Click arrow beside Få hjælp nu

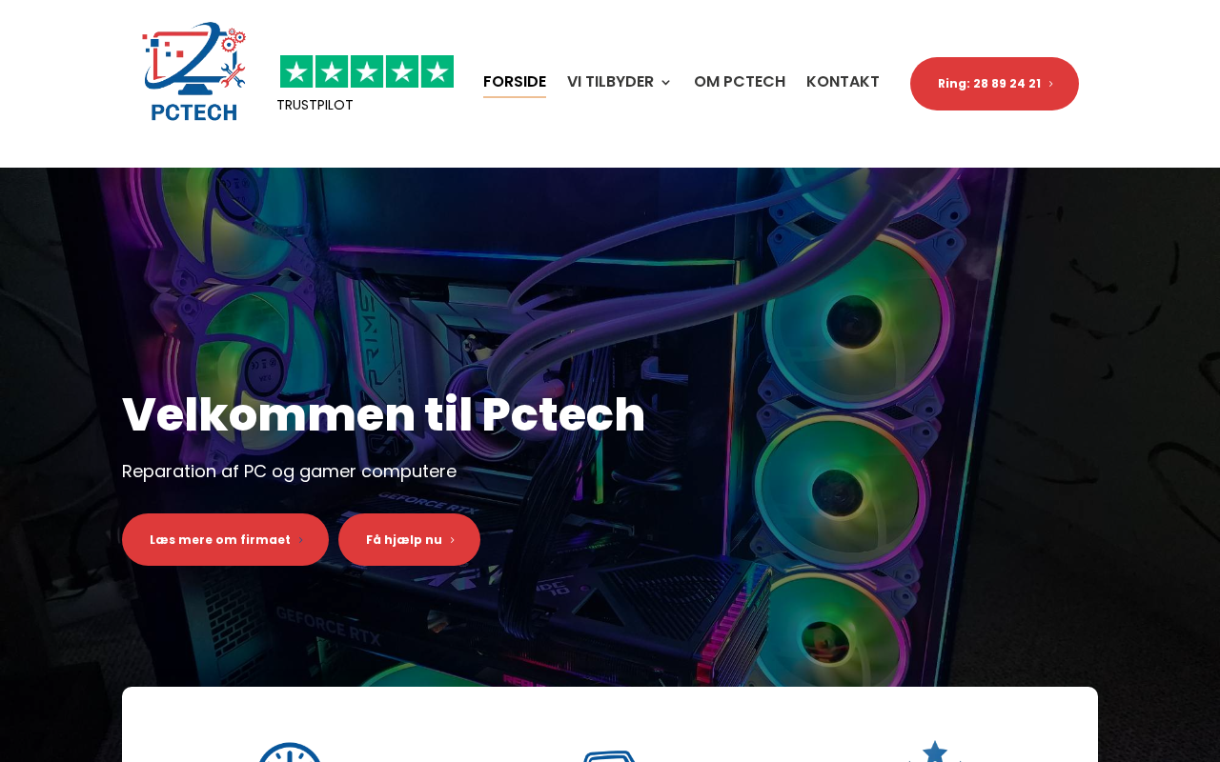[453, 540]
